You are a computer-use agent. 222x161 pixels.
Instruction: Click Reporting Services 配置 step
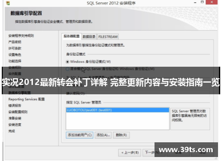pyautogui.click(x=27, y=99)
